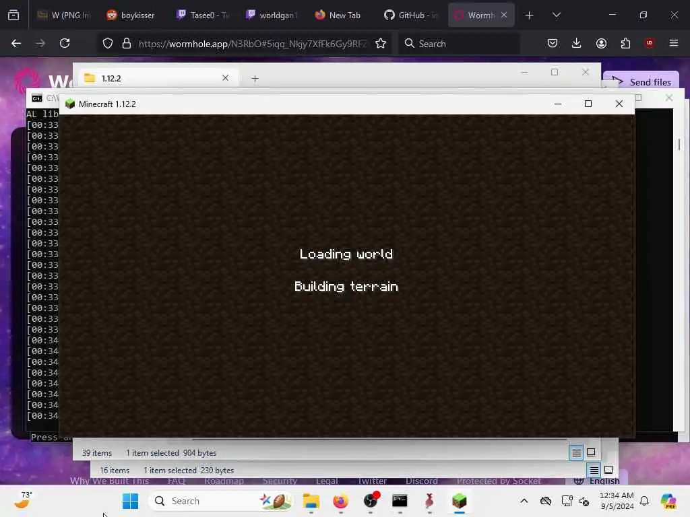List all tabs with the chevron

click(x=557, y=15)
